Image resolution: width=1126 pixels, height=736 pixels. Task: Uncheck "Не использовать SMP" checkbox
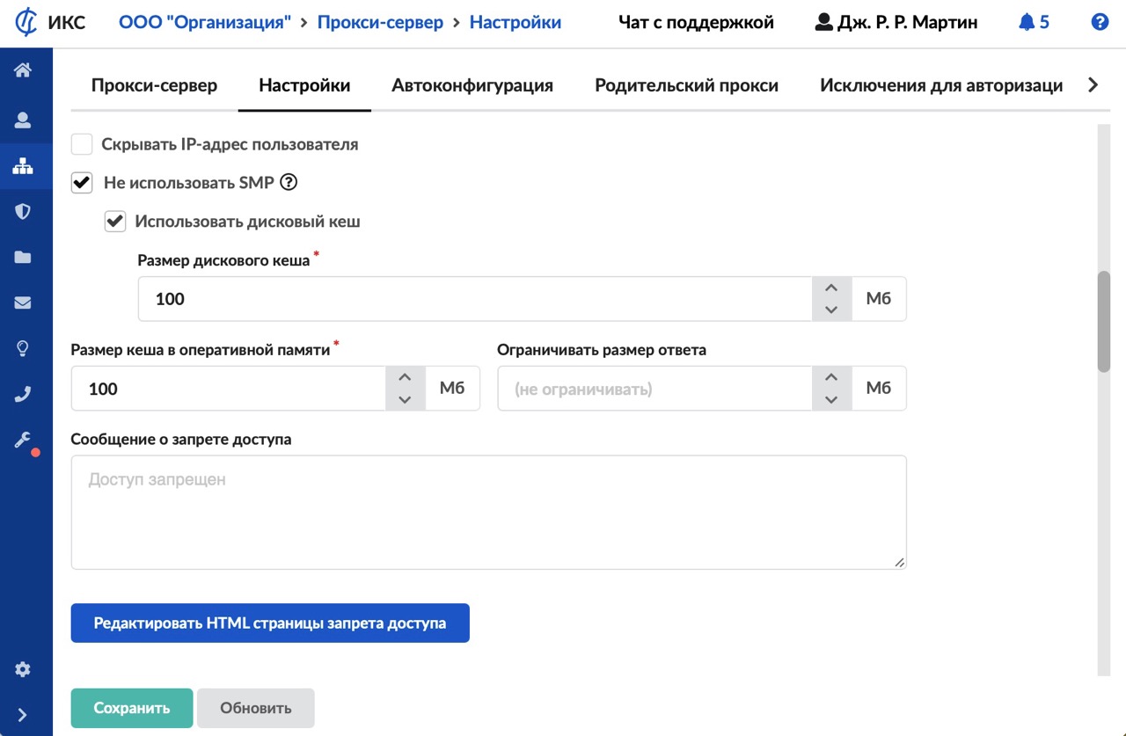click(x=82, y=183)
